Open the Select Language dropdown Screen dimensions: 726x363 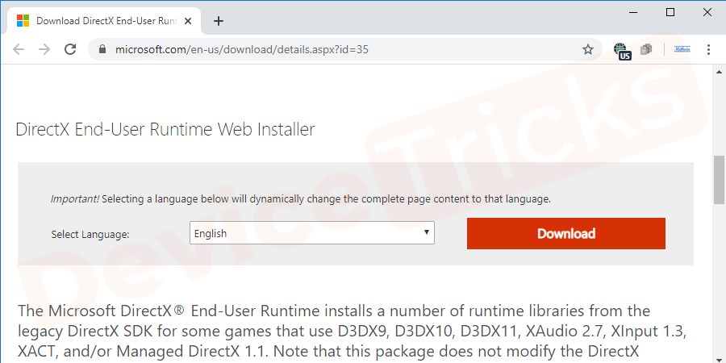coord(312,233)
